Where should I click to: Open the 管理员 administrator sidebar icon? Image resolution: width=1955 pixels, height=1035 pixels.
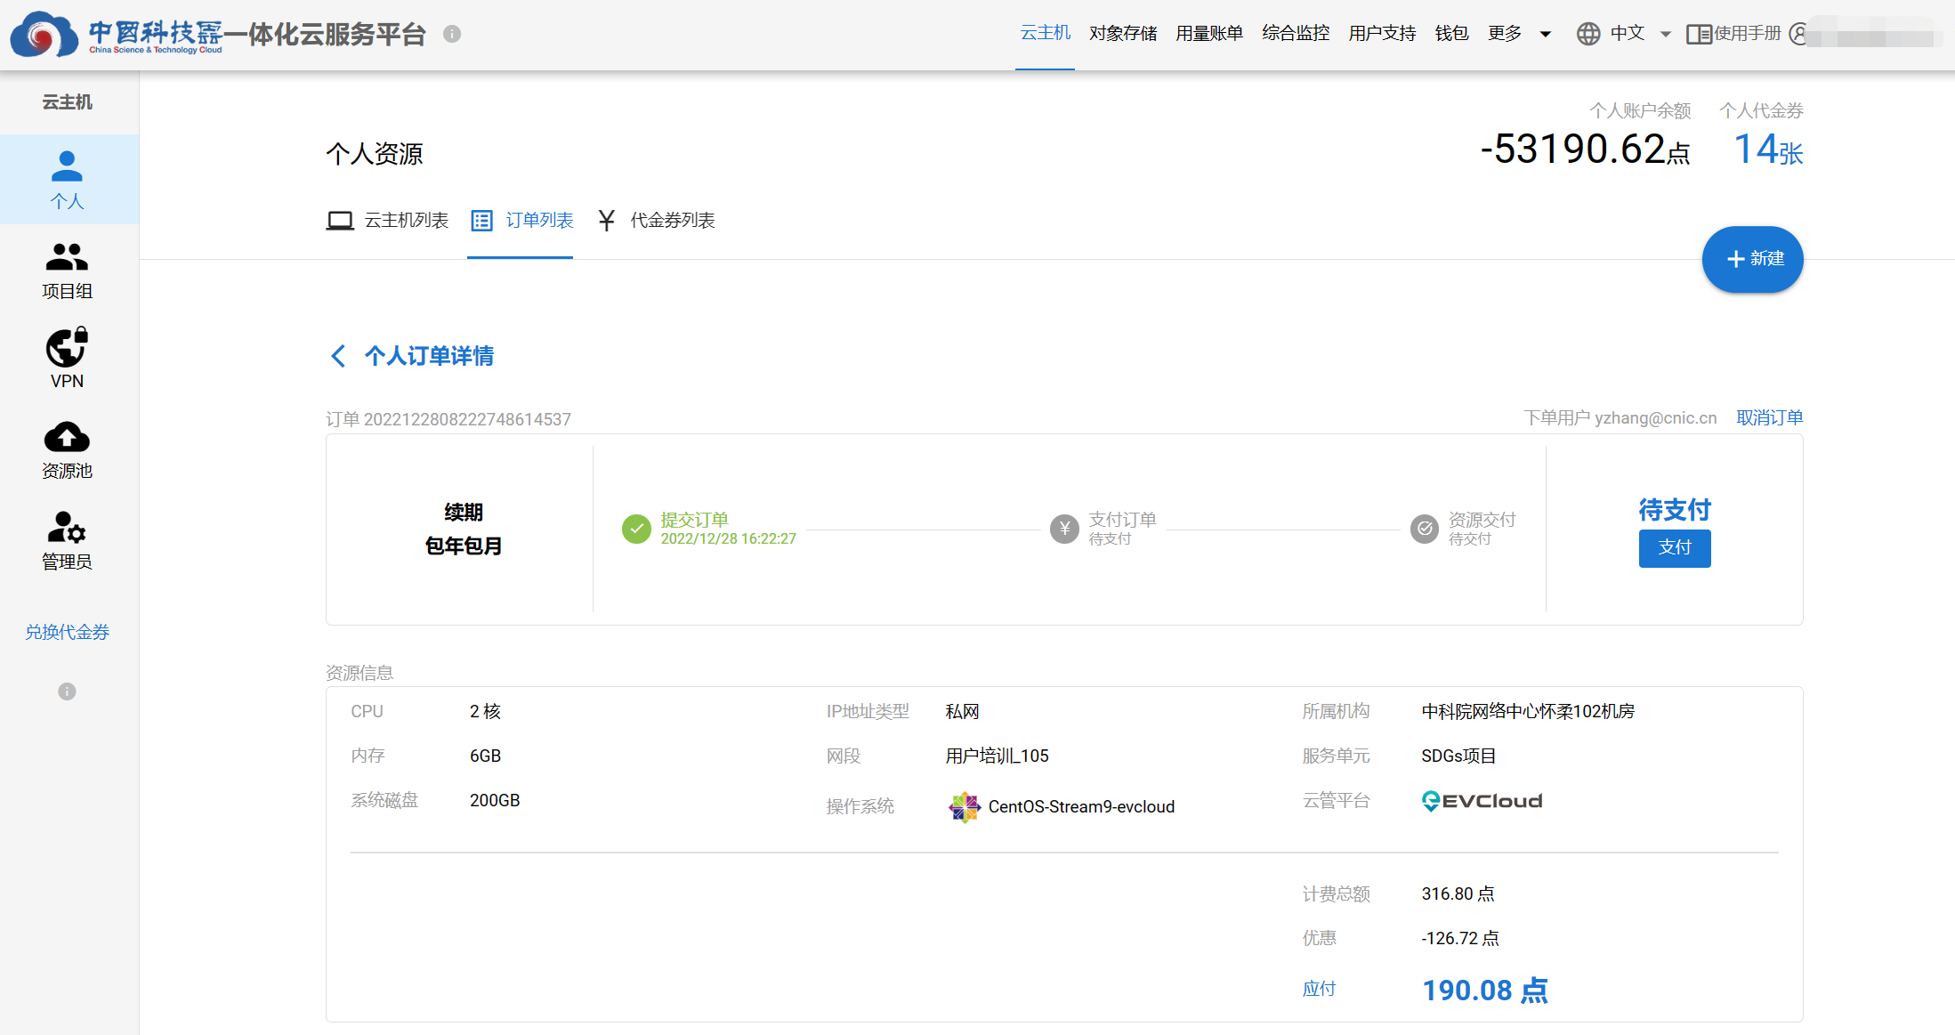coord(67,527)
